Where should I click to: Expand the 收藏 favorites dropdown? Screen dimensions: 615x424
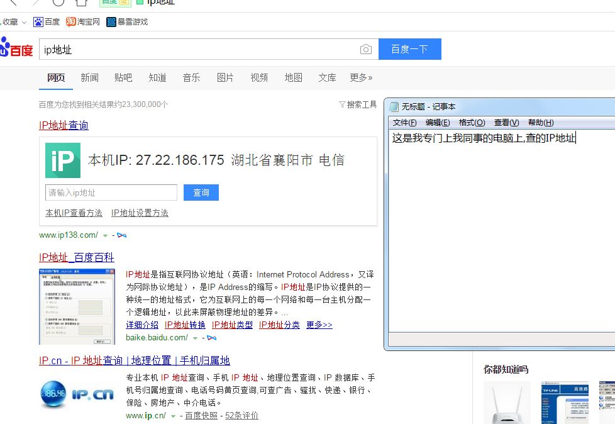pyautogui.click(x=15, y=21)
